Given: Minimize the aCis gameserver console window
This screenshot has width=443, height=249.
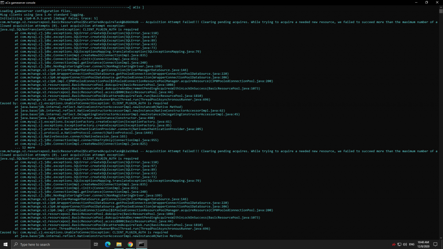Looking at the screenshot, I should (414, 2).
